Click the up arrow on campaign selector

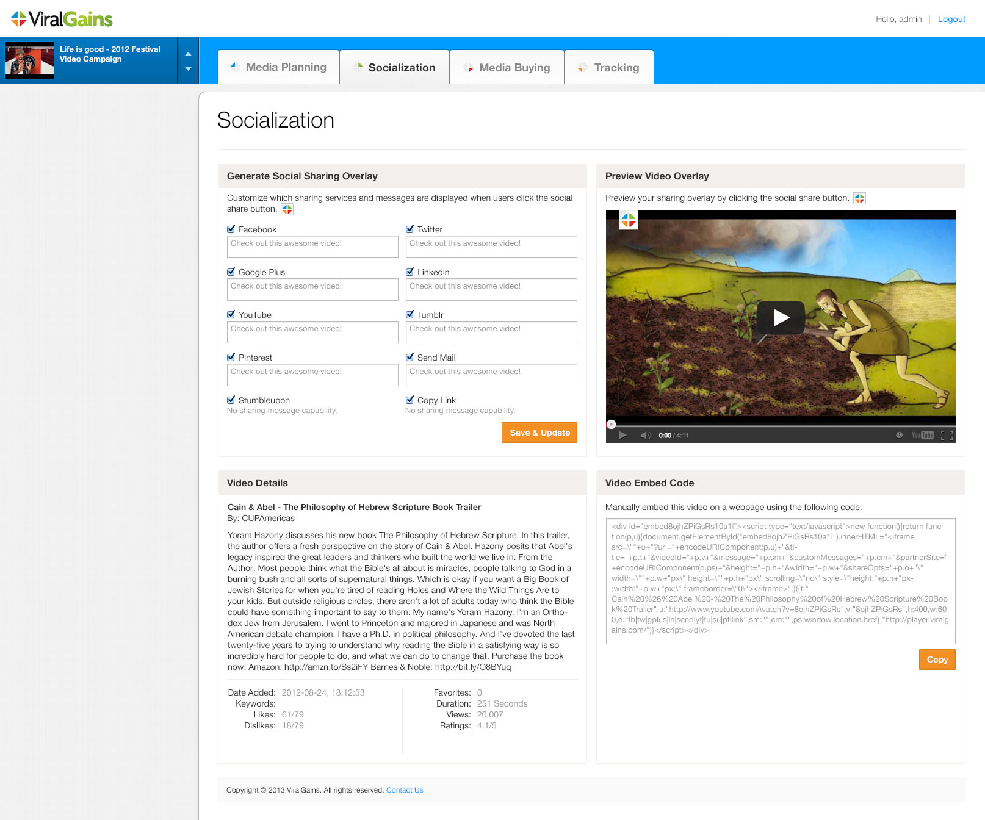point(188,54)
